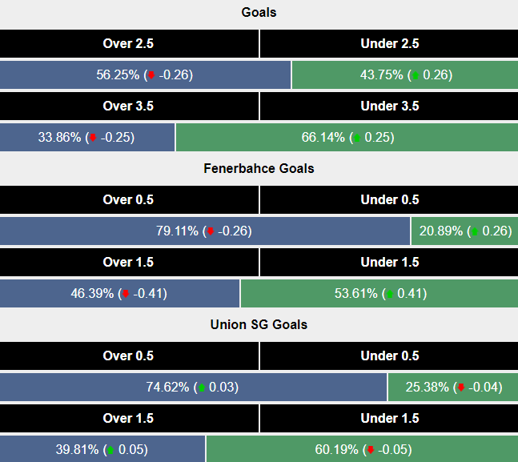Click the blue 46.39% probability bar
This screenshot has height=462, width=518.
[x=119, y=294]
